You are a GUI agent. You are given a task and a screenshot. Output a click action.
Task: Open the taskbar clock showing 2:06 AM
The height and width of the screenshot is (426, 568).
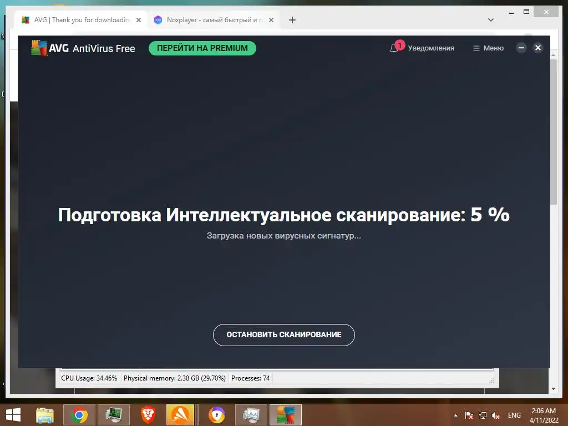544,415
